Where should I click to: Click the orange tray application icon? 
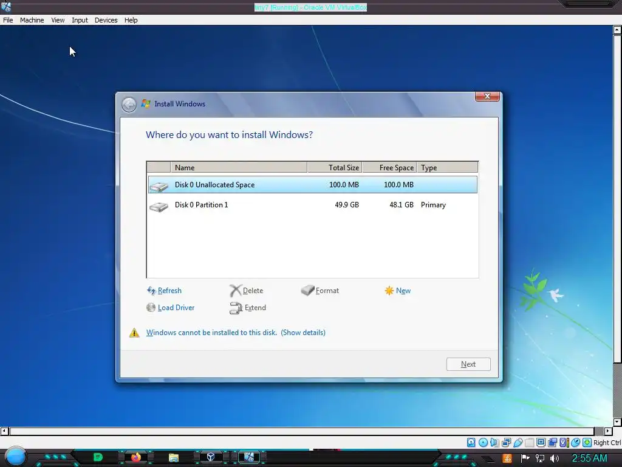coord(507,458)
